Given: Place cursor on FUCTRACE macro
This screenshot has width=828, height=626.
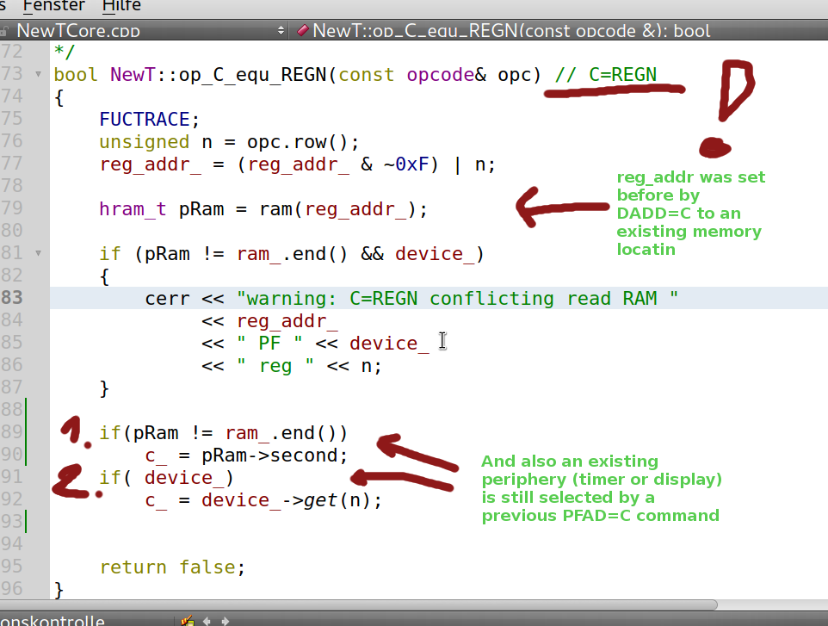Looking at the screenshot, I should coord(148,119).
